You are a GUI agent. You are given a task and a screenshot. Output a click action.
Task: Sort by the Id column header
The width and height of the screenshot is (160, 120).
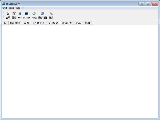(x=5, y=23)
